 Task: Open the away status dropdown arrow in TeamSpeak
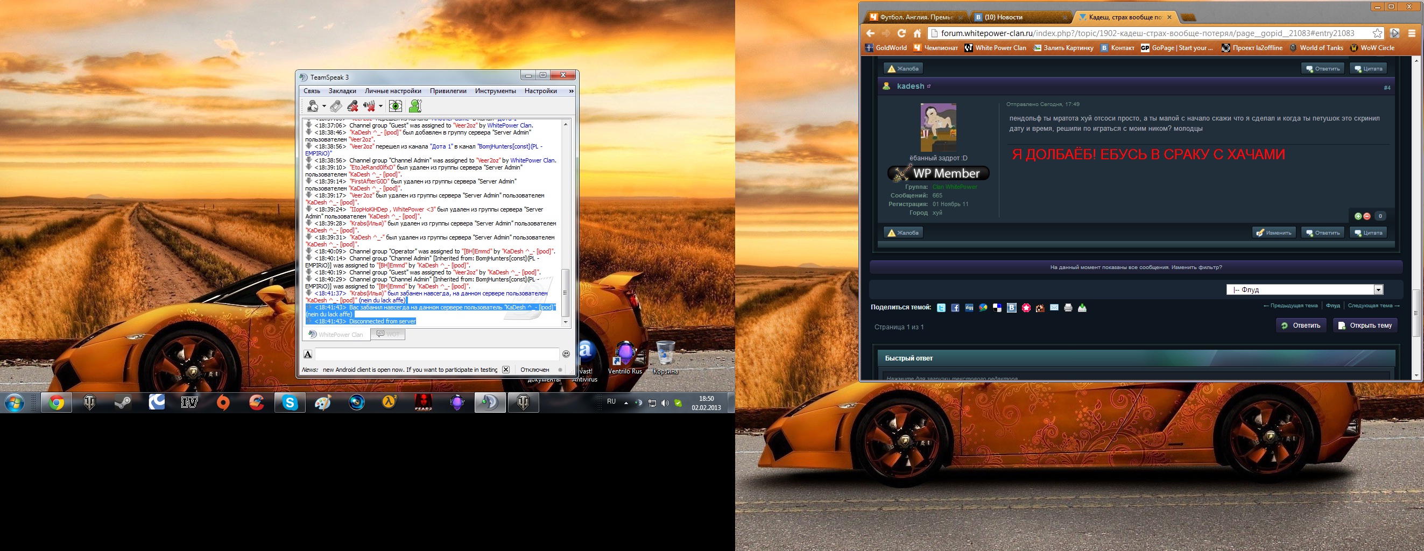click(x=324, y=106)
